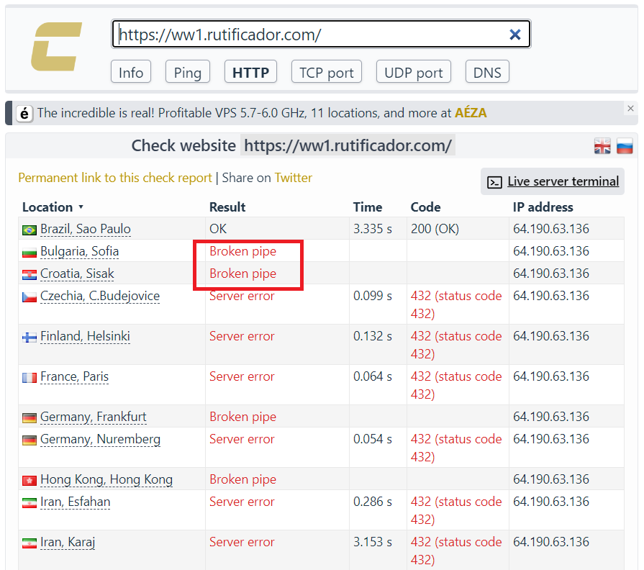Click Germany Nuremberg flag icon

(x=30, y=440)
